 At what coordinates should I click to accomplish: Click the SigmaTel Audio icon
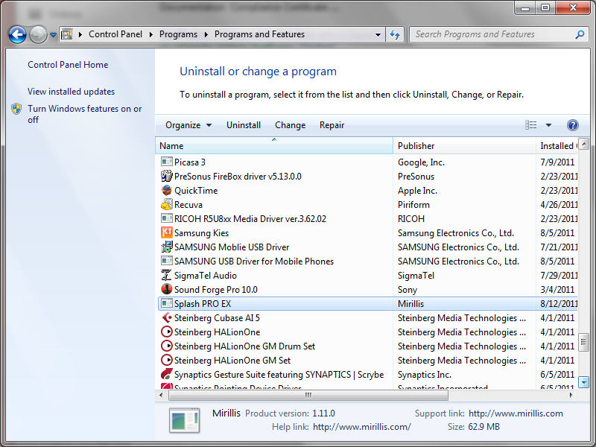click(166, 275)
